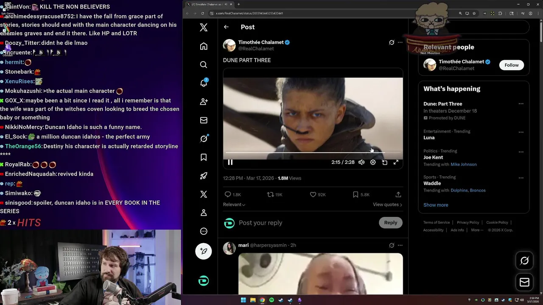Open Profile icon in sidebar
Image resolution: width=543 pixels, height=305 pixels.
(204, 213)
